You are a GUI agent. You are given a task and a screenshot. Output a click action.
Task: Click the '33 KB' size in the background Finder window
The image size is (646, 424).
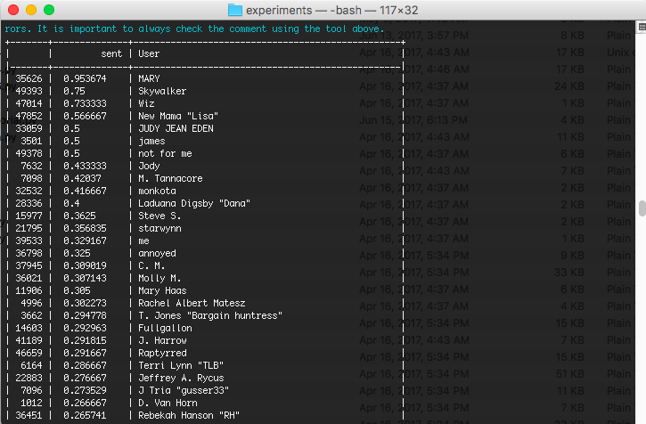pyautogui.click(x=569, y=273)
